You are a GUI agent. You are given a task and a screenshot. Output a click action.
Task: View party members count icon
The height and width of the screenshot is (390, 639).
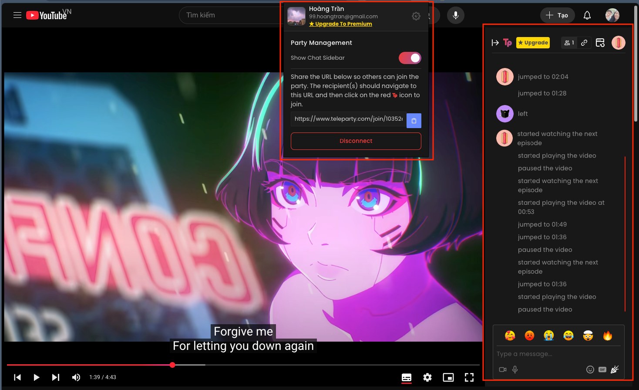coord(569,43)
